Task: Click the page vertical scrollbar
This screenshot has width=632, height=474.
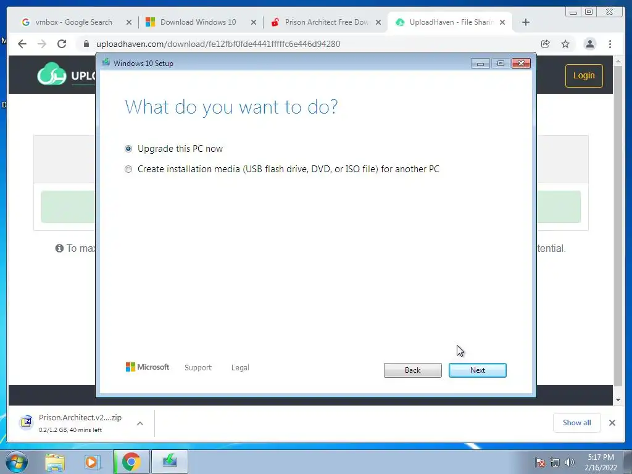Action: click(x=618, y=226)
